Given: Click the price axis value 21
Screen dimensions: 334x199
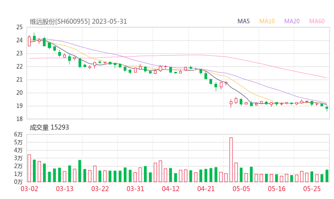Looking at the screenshot, I should pyautogui.click(x=19, y=80).
